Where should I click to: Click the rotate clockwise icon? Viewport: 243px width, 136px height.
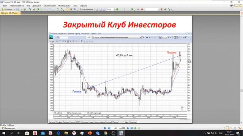click(62, 9)
